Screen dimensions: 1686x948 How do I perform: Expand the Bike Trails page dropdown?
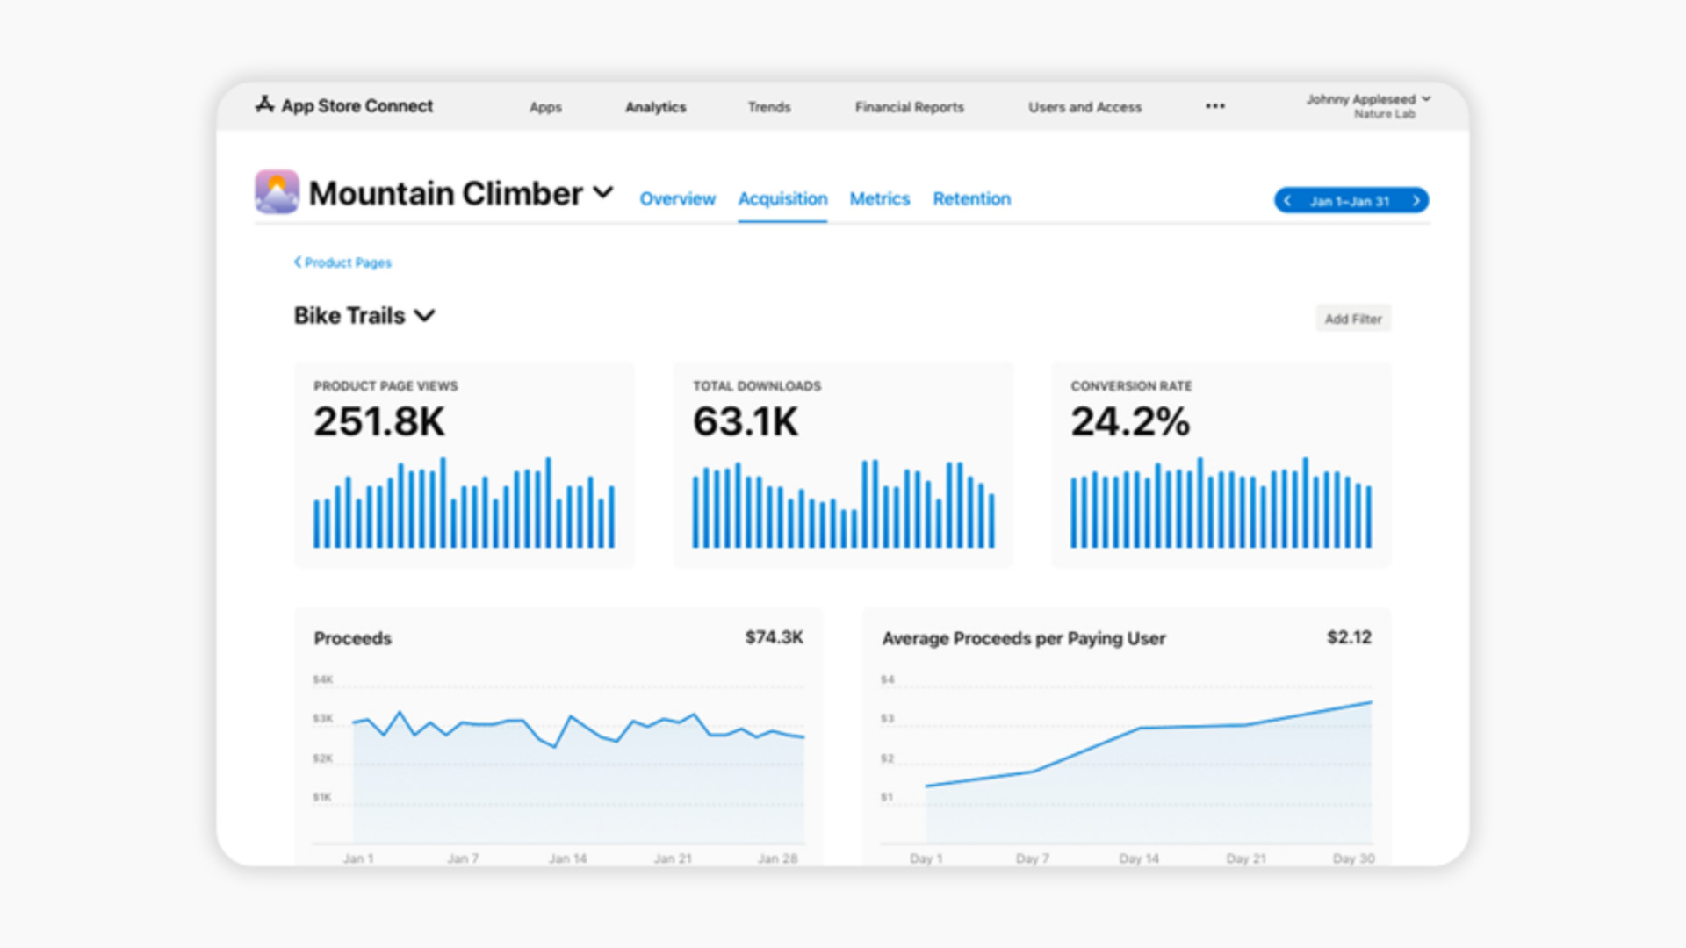(425, 316)
